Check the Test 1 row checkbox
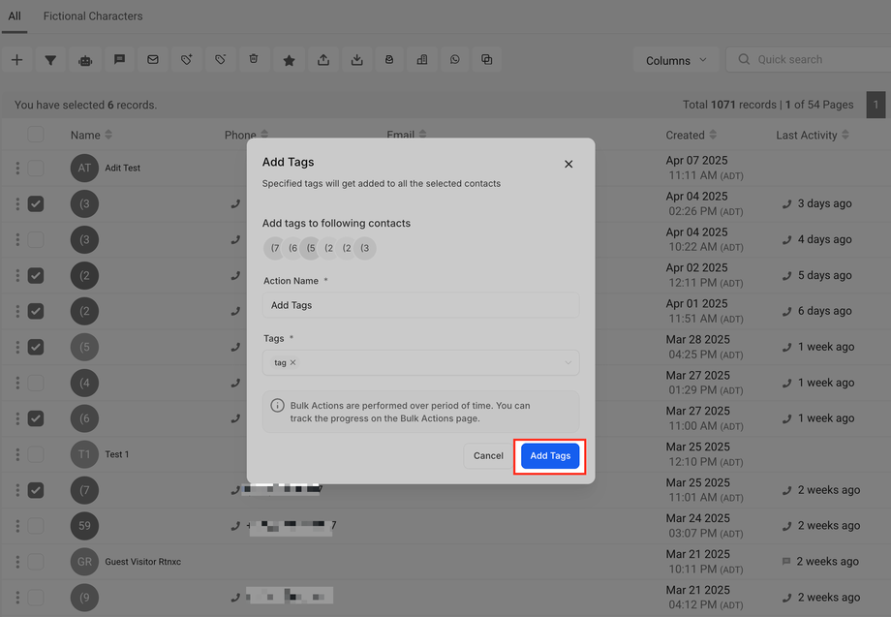 (x=36, y=454)
